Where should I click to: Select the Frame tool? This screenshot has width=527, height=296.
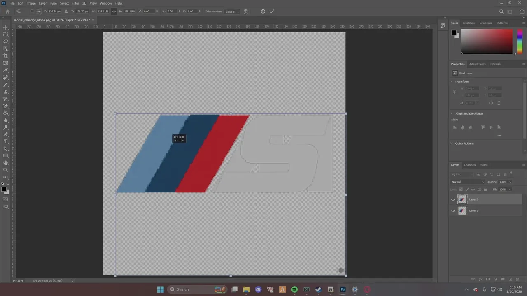pos(6,63)
